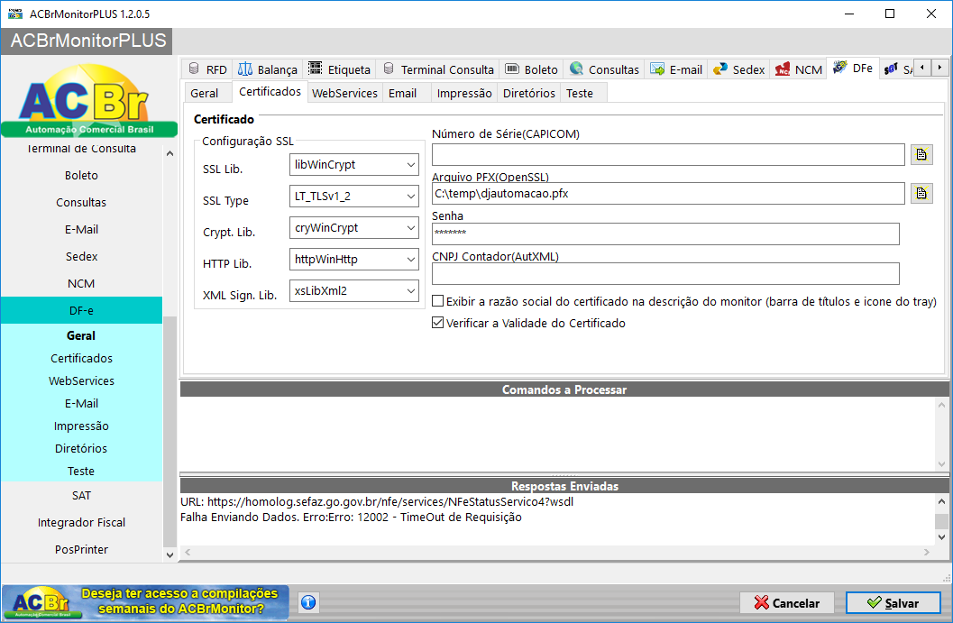
Task: Switch to the Email sub-tab
Action: pyautogui.click(x=403, y=94)
